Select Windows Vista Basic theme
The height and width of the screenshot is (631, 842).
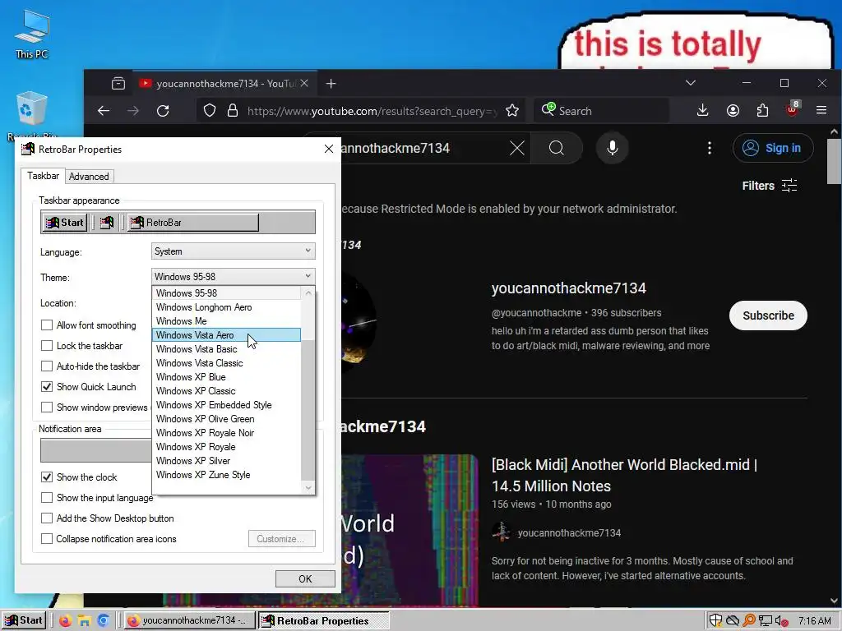227,348
